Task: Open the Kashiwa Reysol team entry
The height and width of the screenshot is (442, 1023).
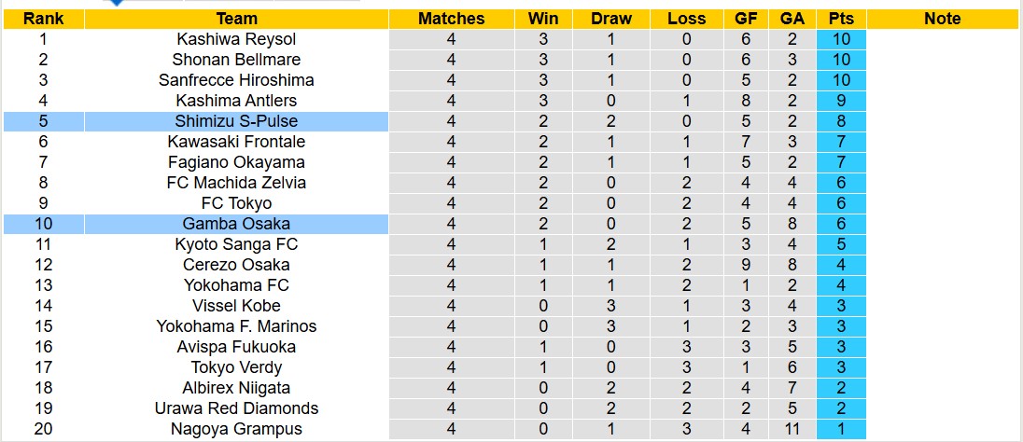Action: [x=236, y=39]
